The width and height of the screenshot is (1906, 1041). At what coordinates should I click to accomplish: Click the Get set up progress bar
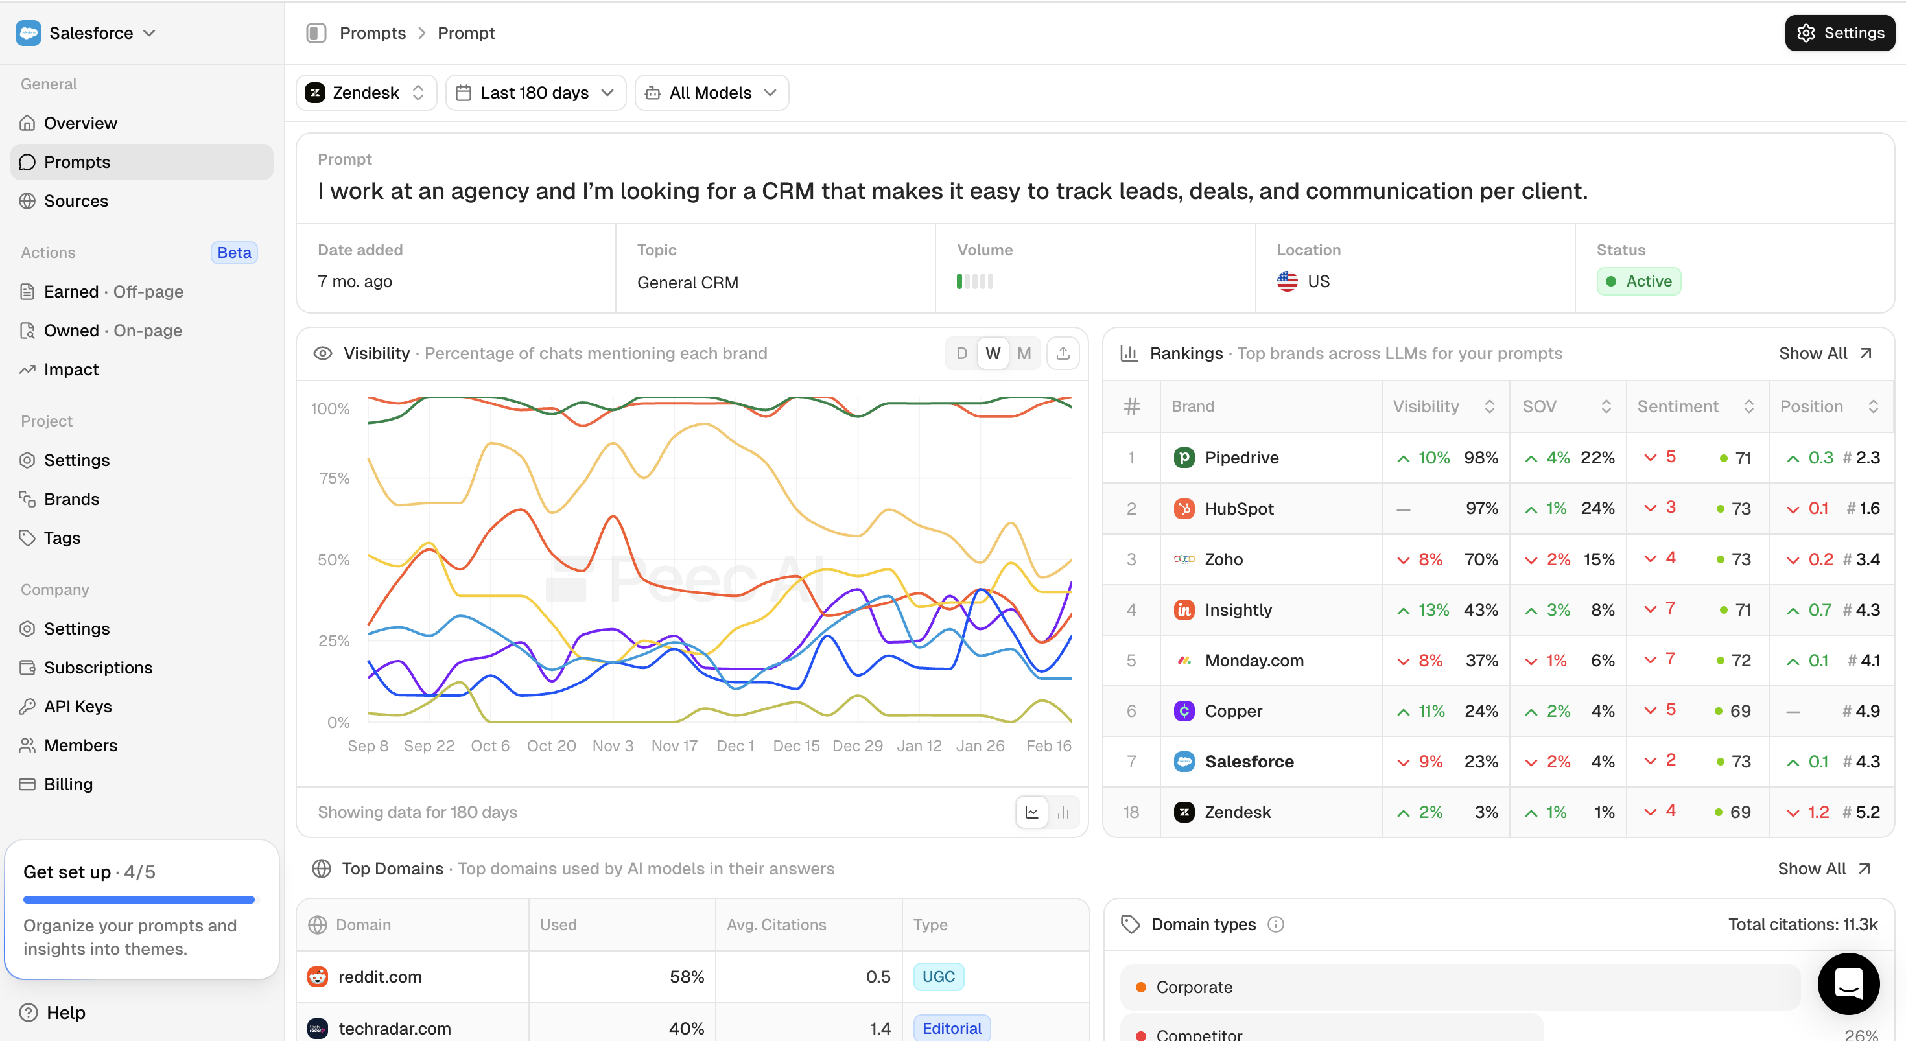[139, 899]
